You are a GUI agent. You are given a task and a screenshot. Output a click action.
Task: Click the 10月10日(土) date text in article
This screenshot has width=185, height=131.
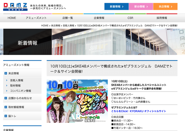tap(119, 81)
